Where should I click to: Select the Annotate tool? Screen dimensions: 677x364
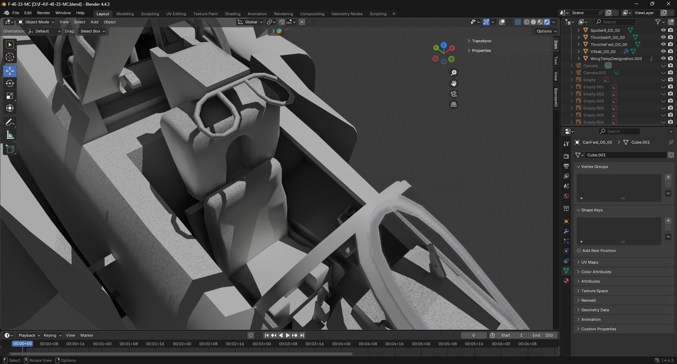(10, 122)
